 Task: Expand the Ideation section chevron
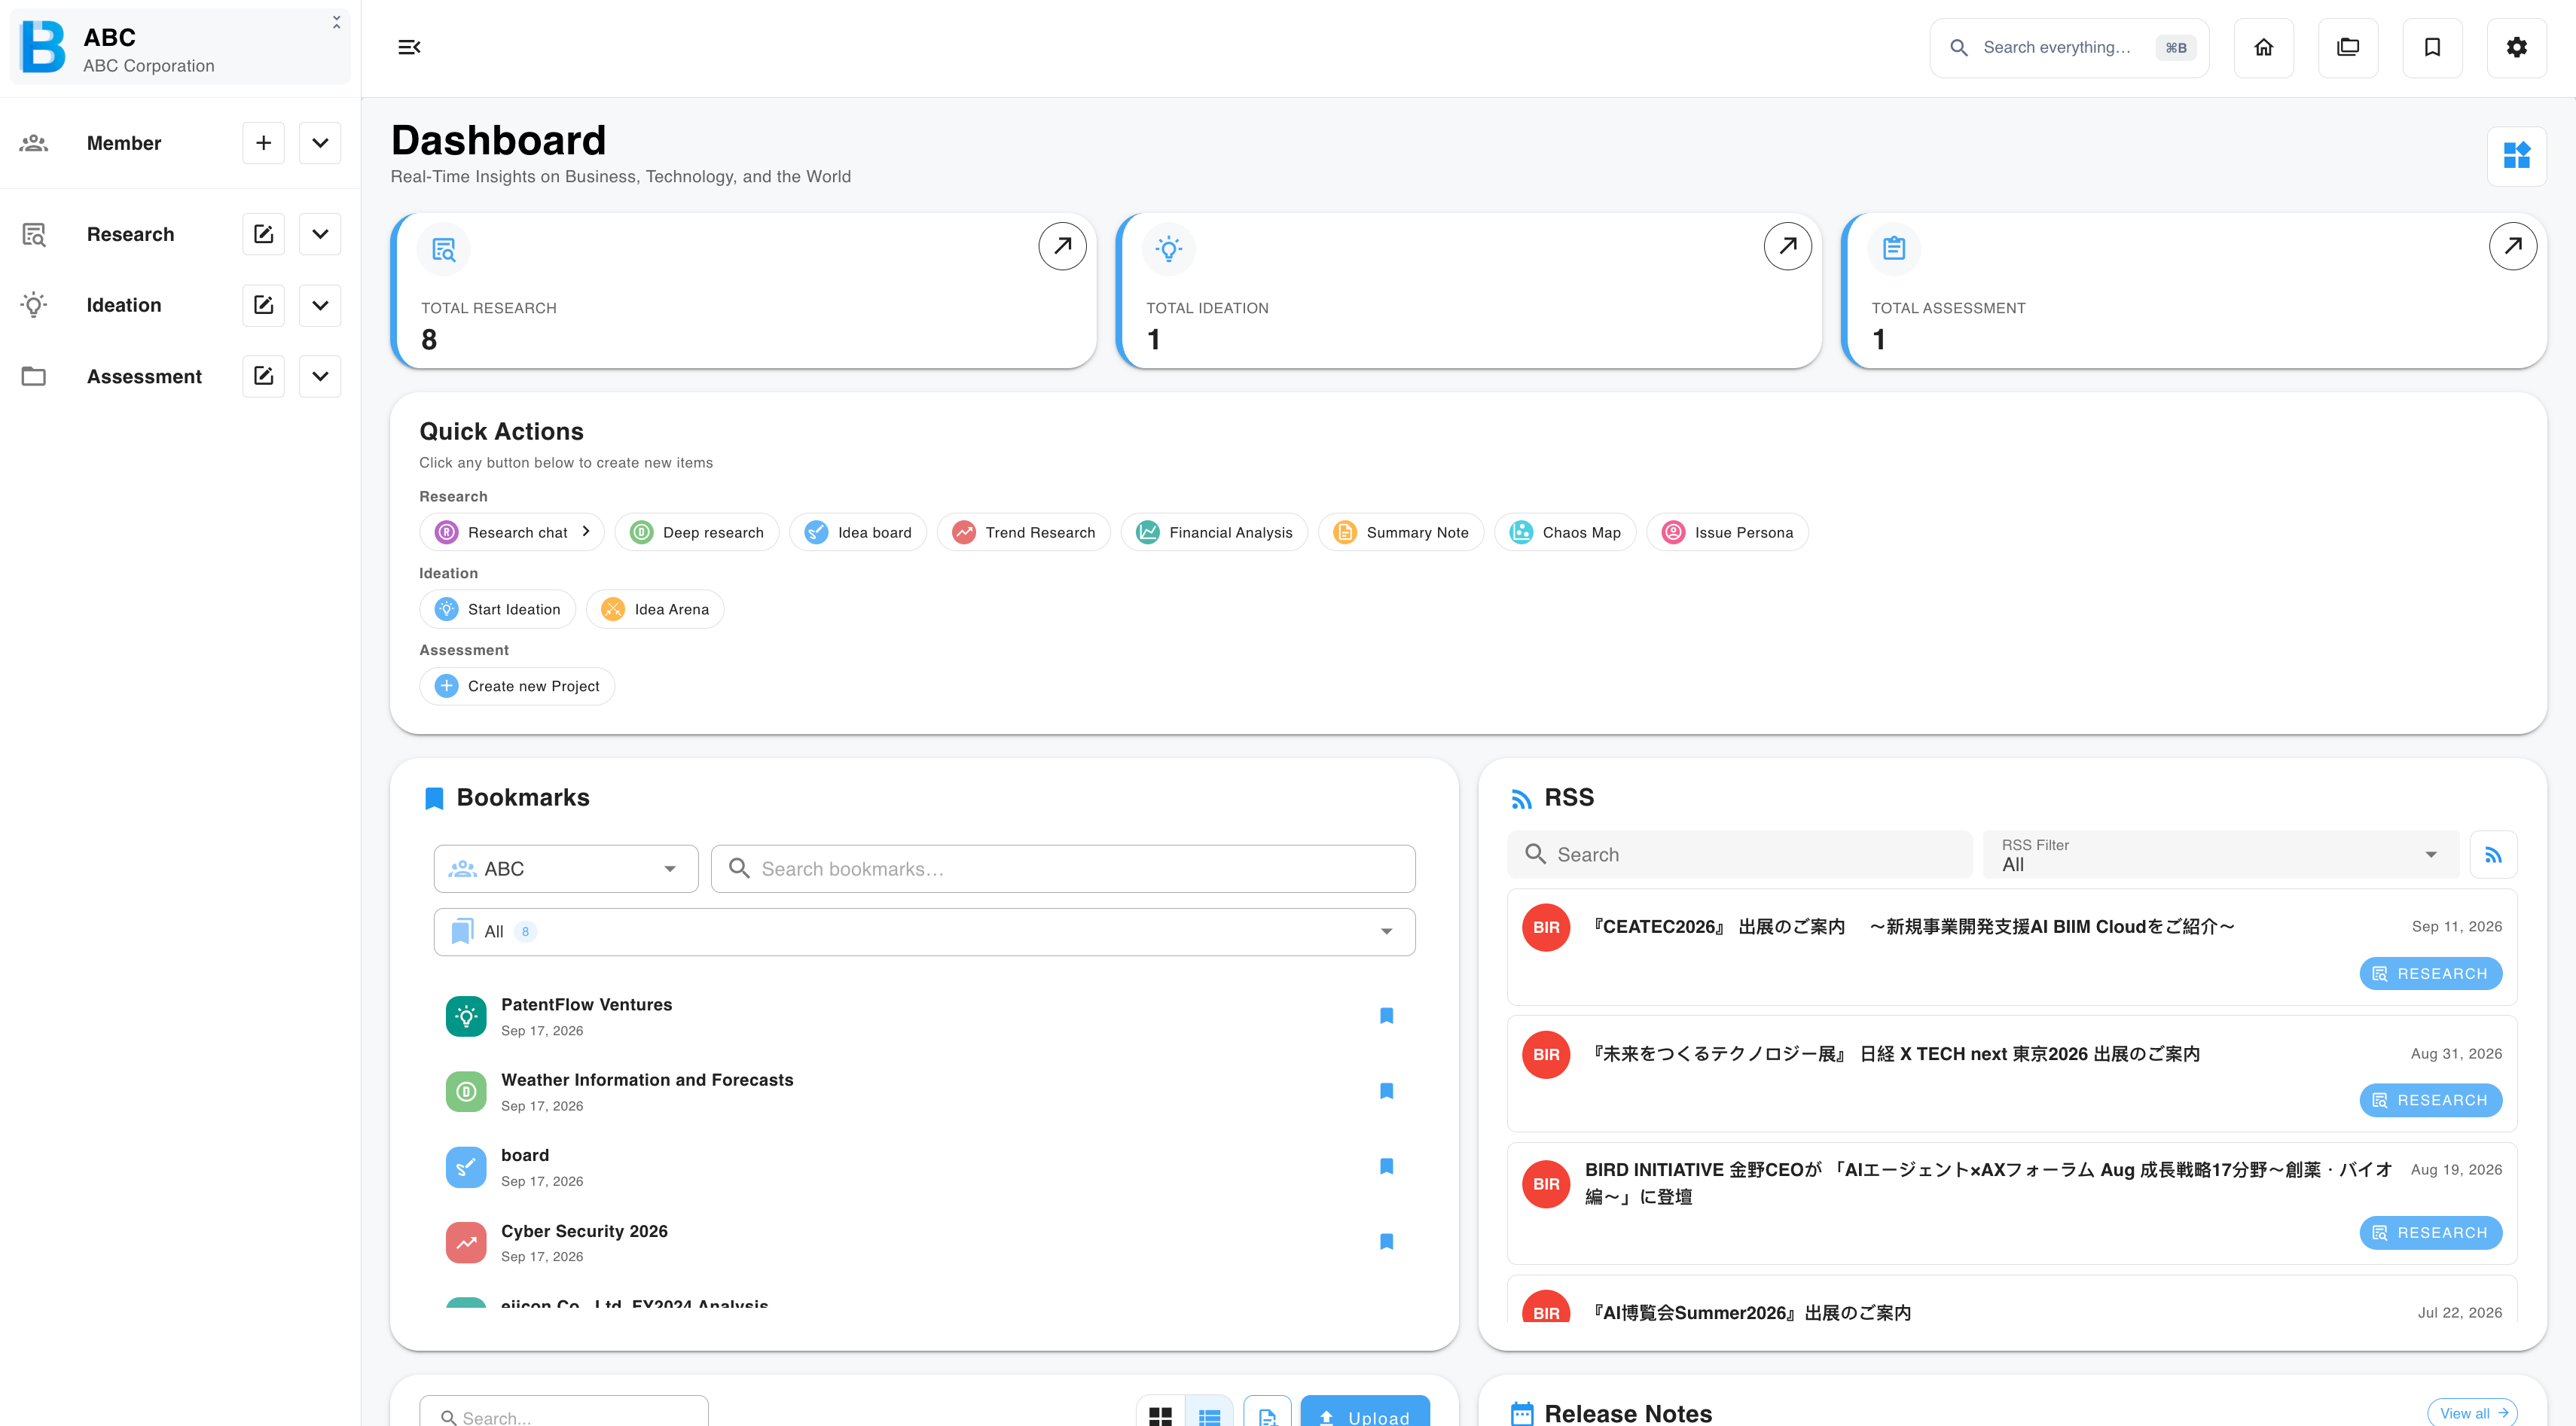coord(320,305)
